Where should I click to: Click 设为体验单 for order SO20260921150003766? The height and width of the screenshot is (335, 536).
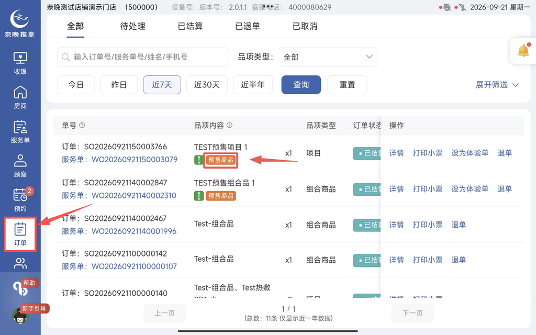470,153
